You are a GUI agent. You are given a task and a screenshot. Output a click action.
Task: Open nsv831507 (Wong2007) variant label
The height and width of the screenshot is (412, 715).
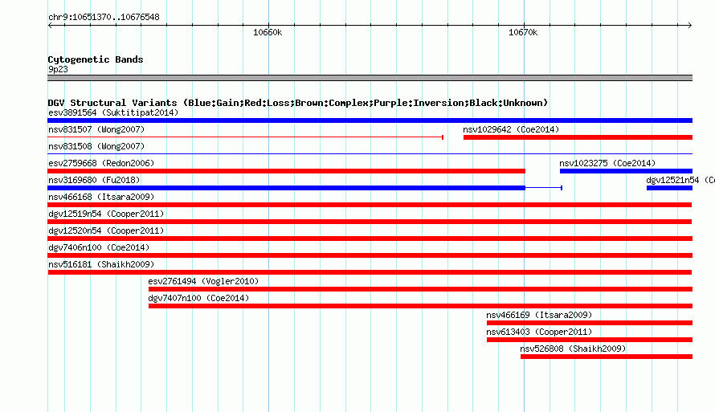coord(96,129)
